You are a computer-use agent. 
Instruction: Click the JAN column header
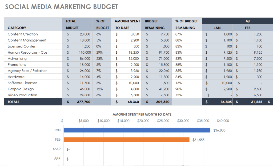tap(217, 28)
